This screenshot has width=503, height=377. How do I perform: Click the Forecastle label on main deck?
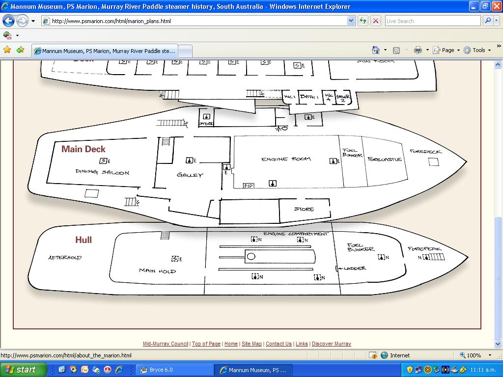click(x=384, y=159)
